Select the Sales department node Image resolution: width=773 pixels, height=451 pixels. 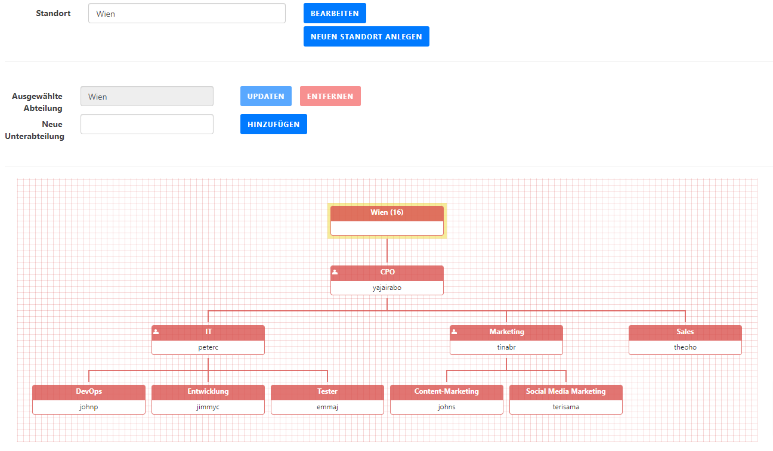coord(685,339)
